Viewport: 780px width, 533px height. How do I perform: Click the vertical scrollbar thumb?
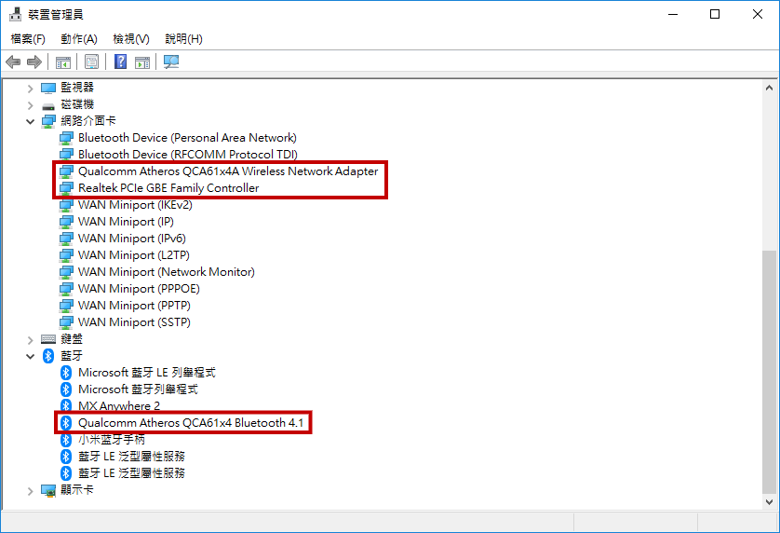click(769, 372)
